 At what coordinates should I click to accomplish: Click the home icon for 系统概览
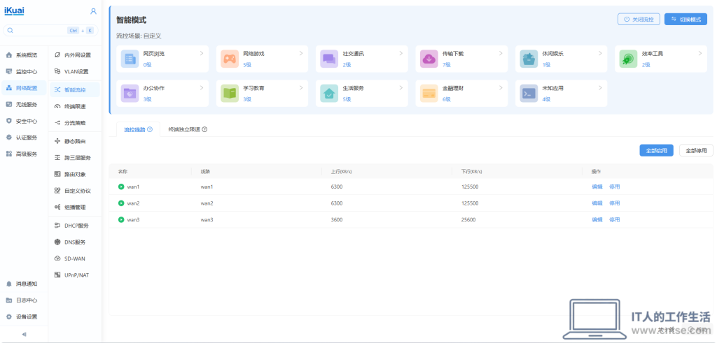(x=8, y=54)
